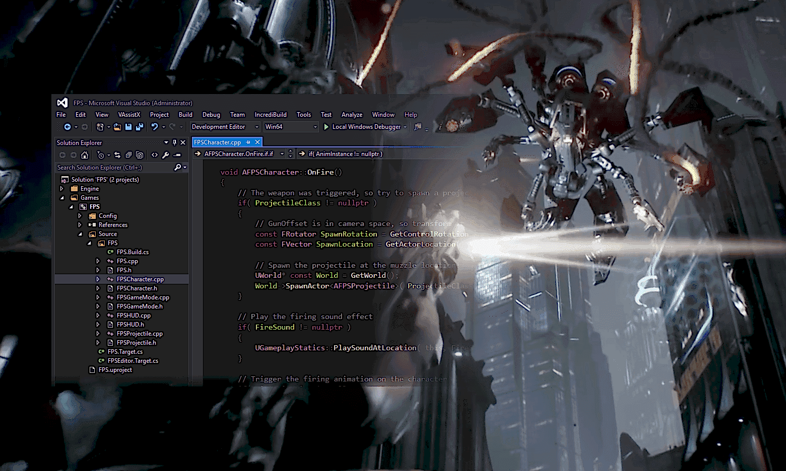Expand the FPSProjectile.cpp file node
This screenshot has height=471, width=786.
98,334
